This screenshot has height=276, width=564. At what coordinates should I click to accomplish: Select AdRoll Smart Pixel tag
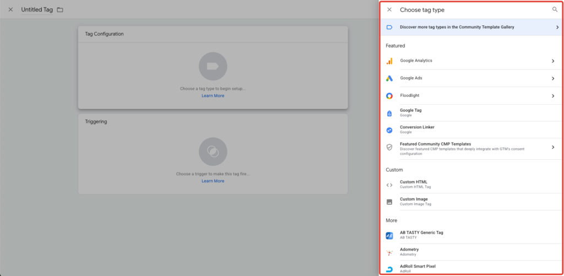point(471,268)
